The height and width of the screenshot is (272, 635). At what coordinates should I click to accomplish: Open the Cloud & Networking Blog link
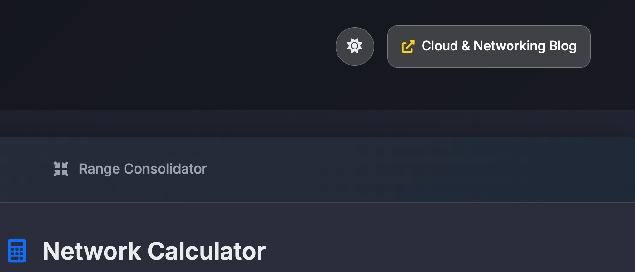489,46
